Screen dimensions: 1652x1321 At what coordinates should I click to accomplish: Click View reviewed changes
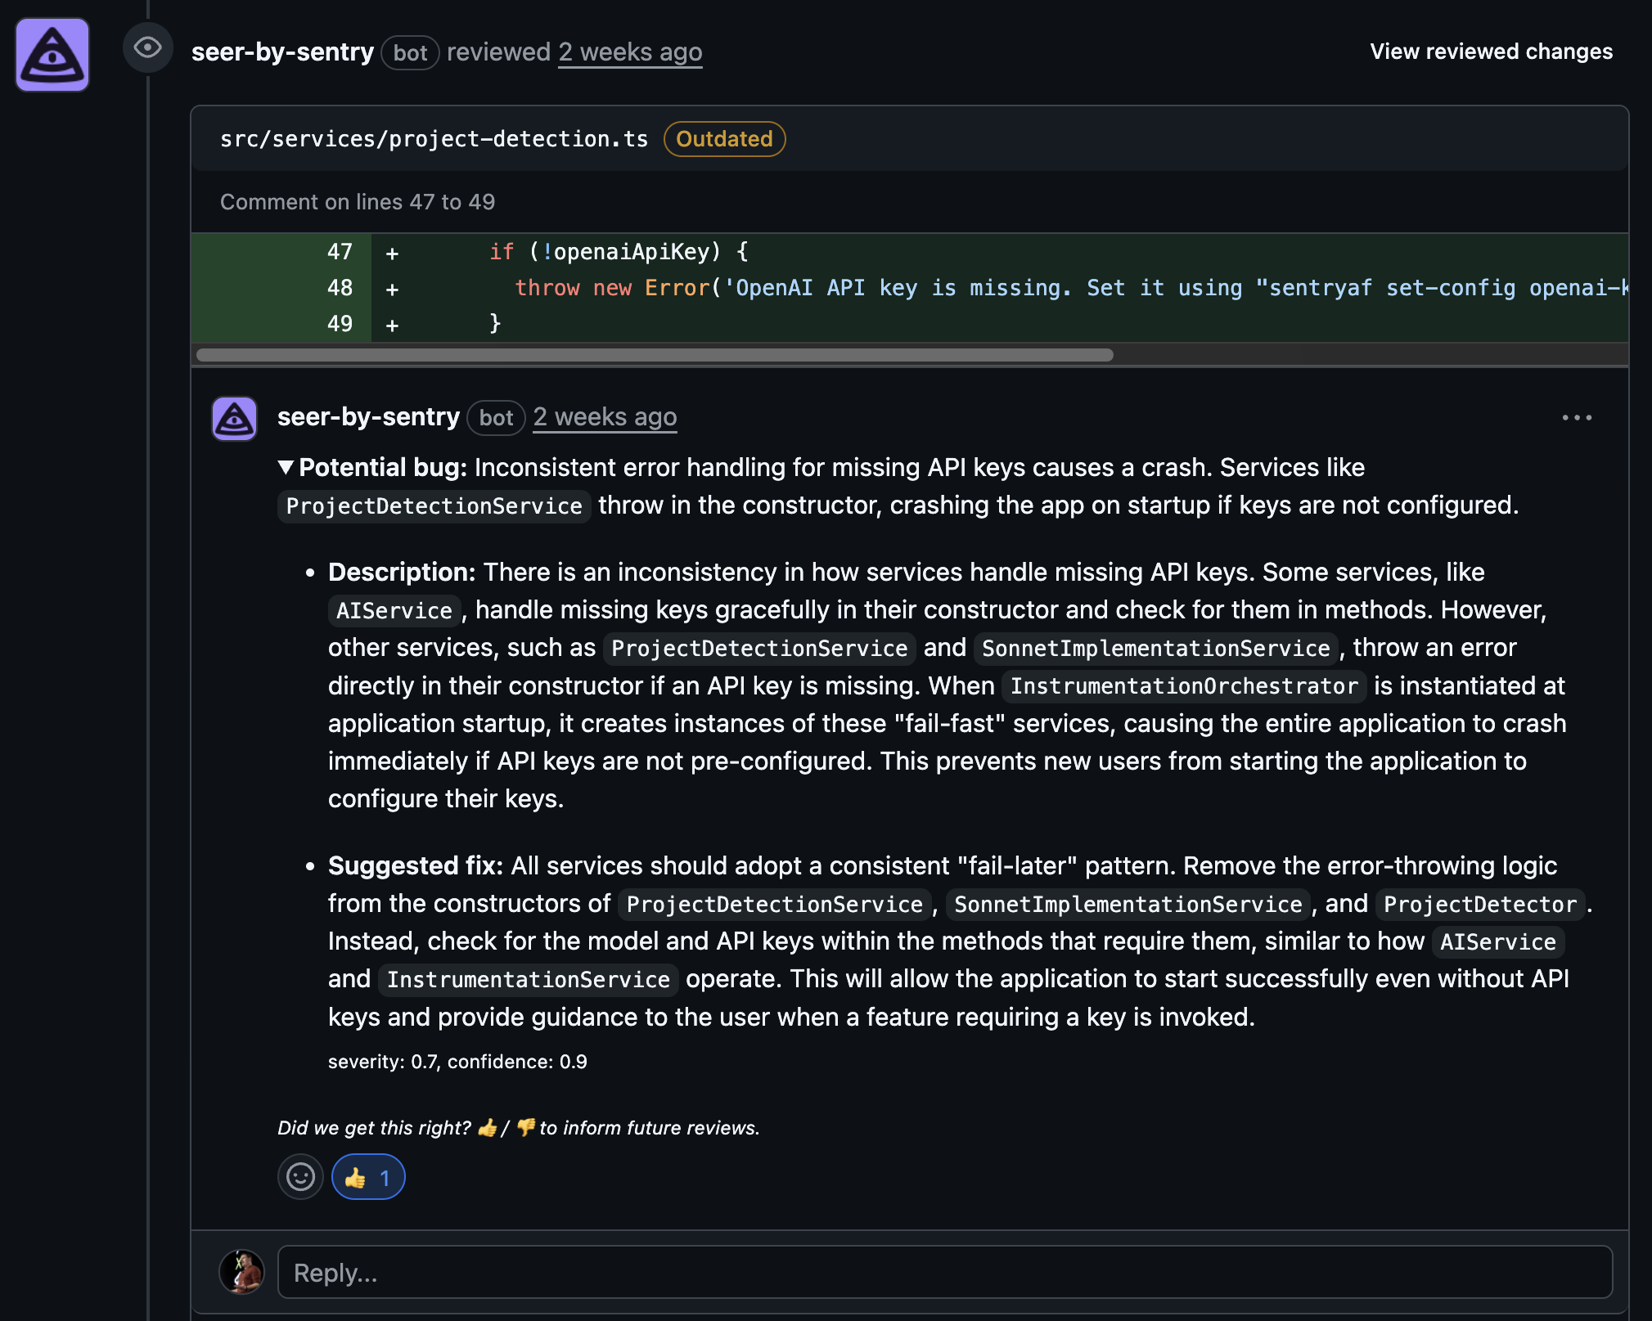[x=1490, y=51]
